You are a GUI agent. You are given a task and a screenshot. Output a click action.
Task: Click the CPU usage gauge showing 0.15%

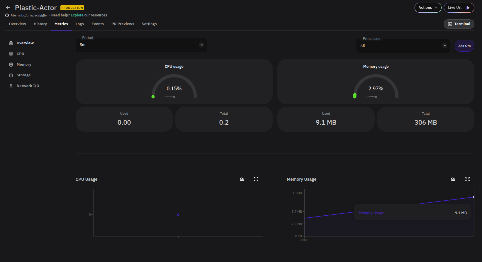point(174,87)
